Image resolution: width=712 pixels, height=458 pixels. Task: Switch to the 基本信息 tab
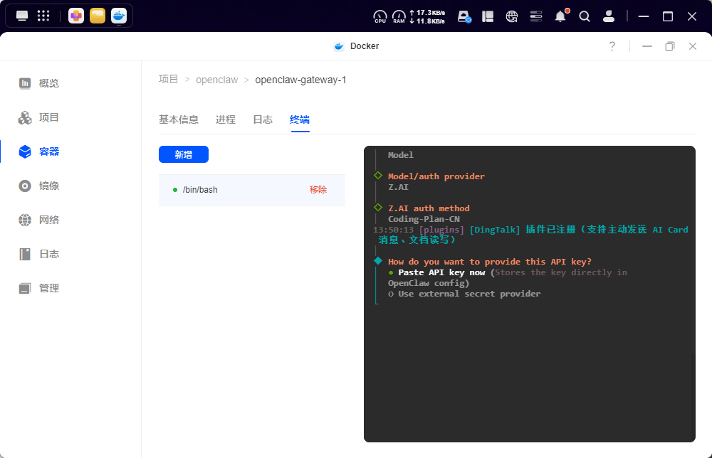tap(179, 119)
